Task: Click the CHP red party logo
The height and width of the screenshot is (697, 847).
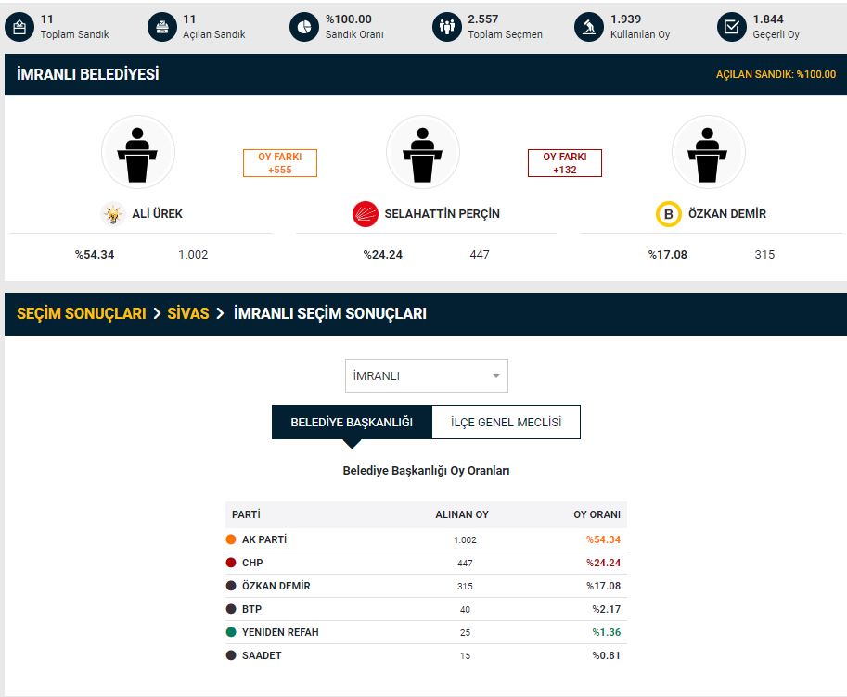Action: (366, 214)
